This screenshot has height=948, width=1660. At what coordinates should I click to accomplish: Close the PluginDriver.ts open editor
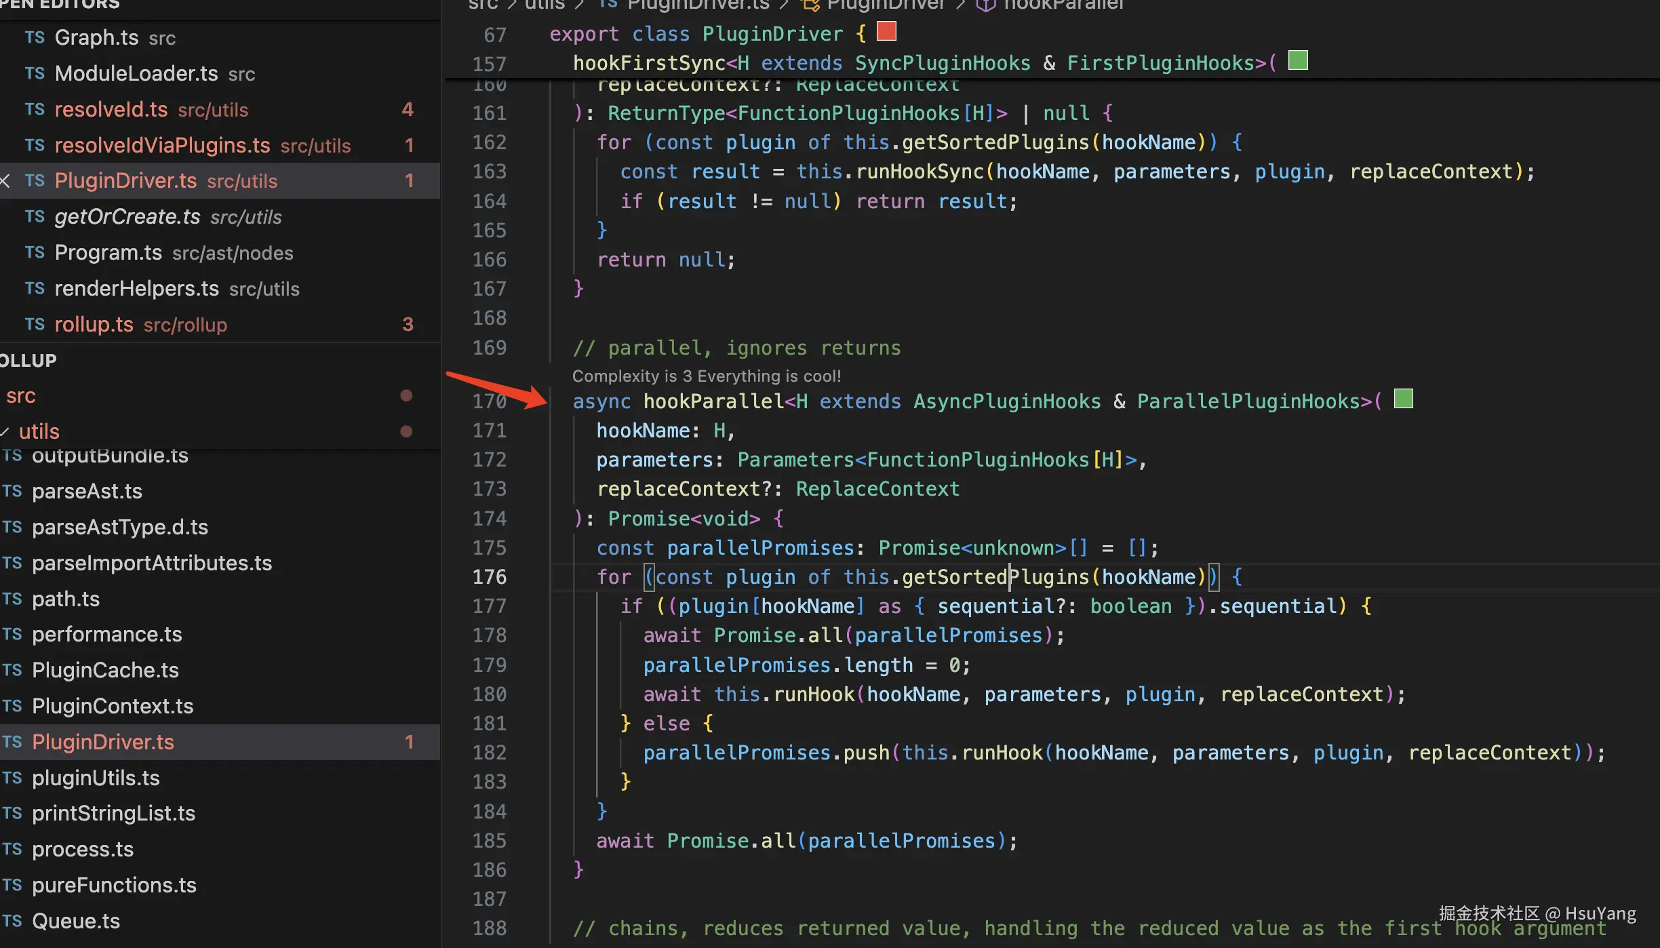tap(5, 180)
